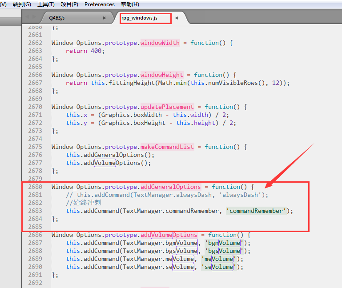Click 'addGeneralOptions' definition on line 2680
Image resolution: width=342 pixels, height=288 pixels.
(171, 187)
